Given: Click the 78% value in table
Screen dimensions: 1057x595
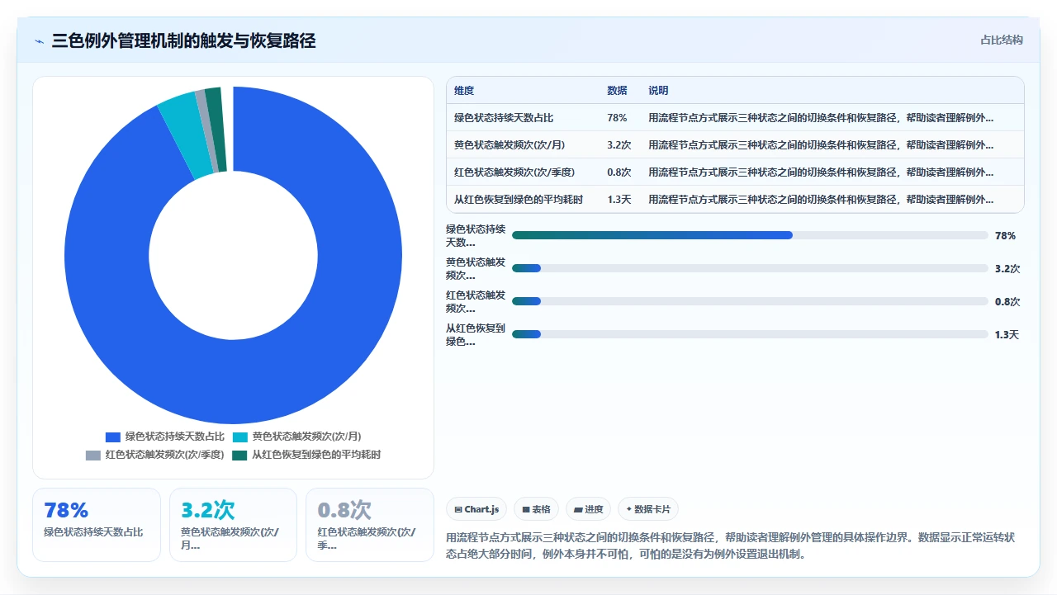Looking at the screenshot, I should [x=617, y=118].
